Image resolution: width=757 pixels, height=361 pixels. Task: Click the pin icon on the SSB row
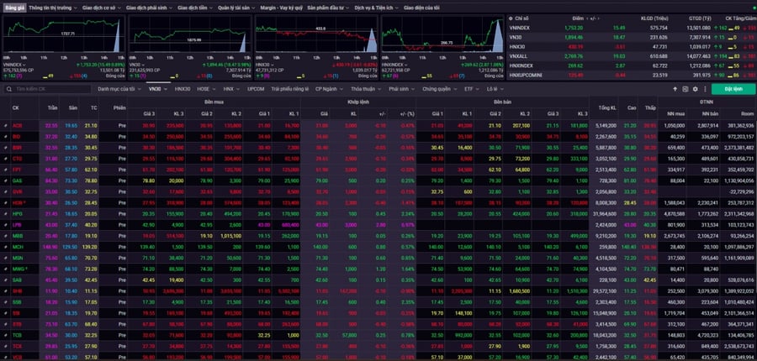(6, 302)
